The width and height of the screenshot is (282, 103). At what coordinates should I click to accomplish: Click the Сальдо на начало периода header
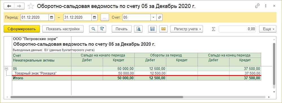tap(103, 55)
